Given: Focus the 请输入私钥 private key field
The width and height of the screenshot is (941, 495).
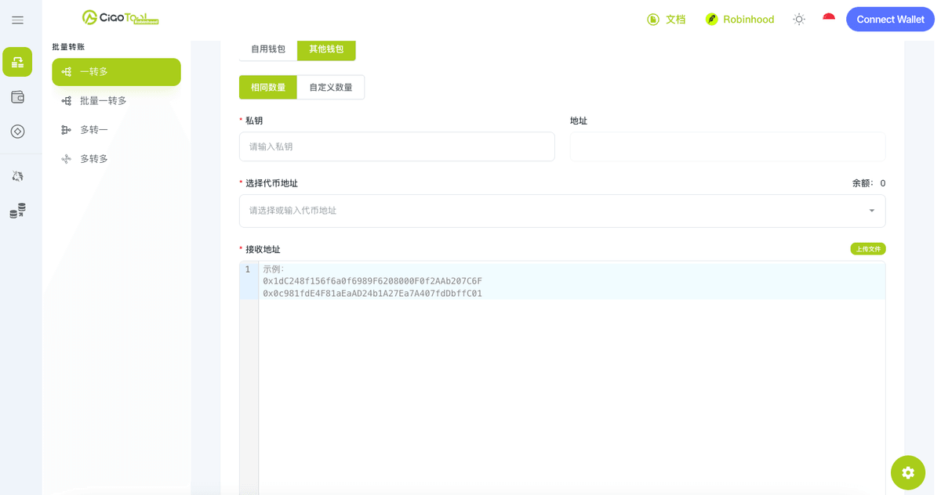Looking at the screenshot, I should pyautogui.click(x=397, y=146).
